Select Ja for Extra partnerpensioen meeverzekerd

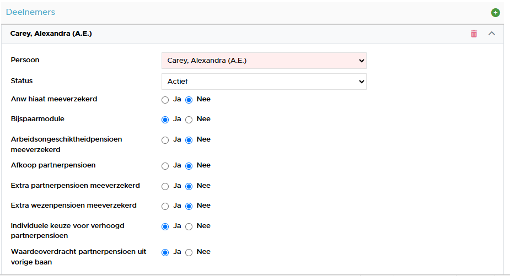(165, 186)
